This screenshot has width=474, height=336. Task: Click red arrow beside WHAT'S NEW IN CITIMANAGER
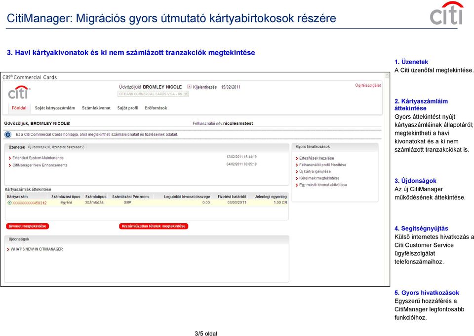8,249
